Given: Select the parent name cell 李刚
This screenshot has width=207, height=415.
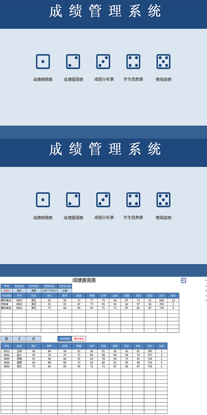Looking at the screenshot, I should point(34,291).
